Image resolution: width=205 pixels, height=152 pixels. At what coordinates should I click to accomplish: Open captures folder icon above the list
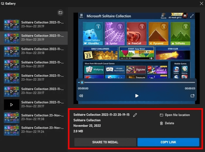(x=60, y=13)
